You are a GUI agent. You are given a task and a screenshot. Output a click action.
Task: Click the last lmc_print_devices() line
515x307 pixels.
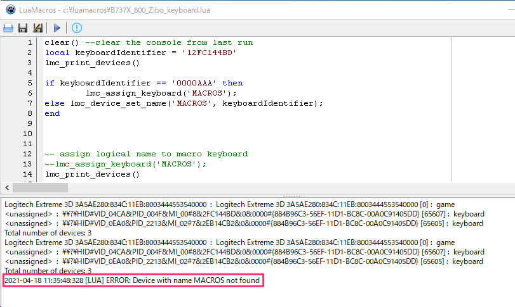coord(92,174)
